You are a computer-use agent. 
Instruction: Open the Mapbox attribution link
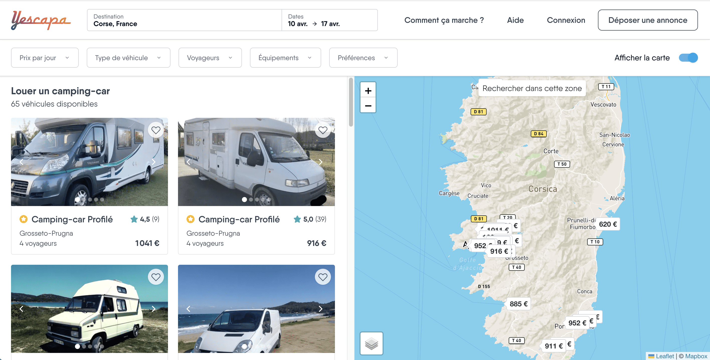[x=696, y=356]
